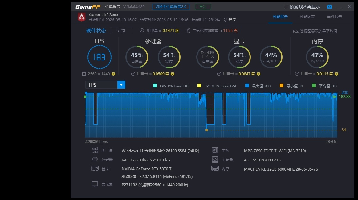
Task: Click the FPS 0.1% Low yellow swatch
Action: [x=199, y=86]
